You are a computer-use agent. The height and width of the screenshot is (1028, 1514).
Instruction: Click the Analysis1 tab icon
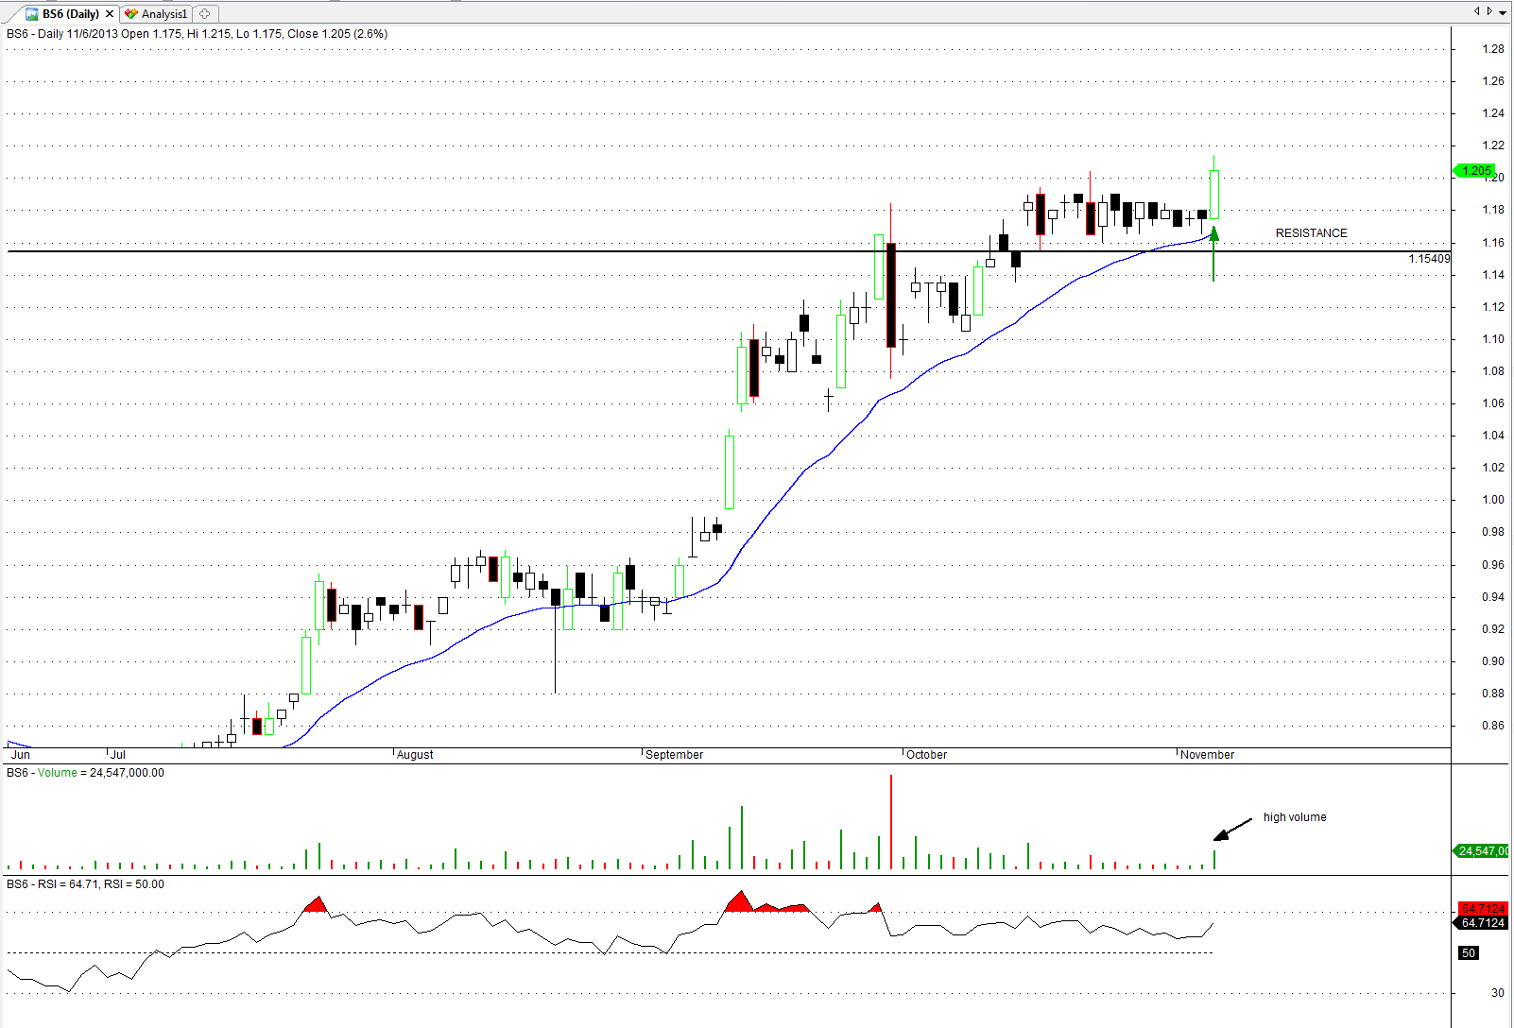click(131, 14)
